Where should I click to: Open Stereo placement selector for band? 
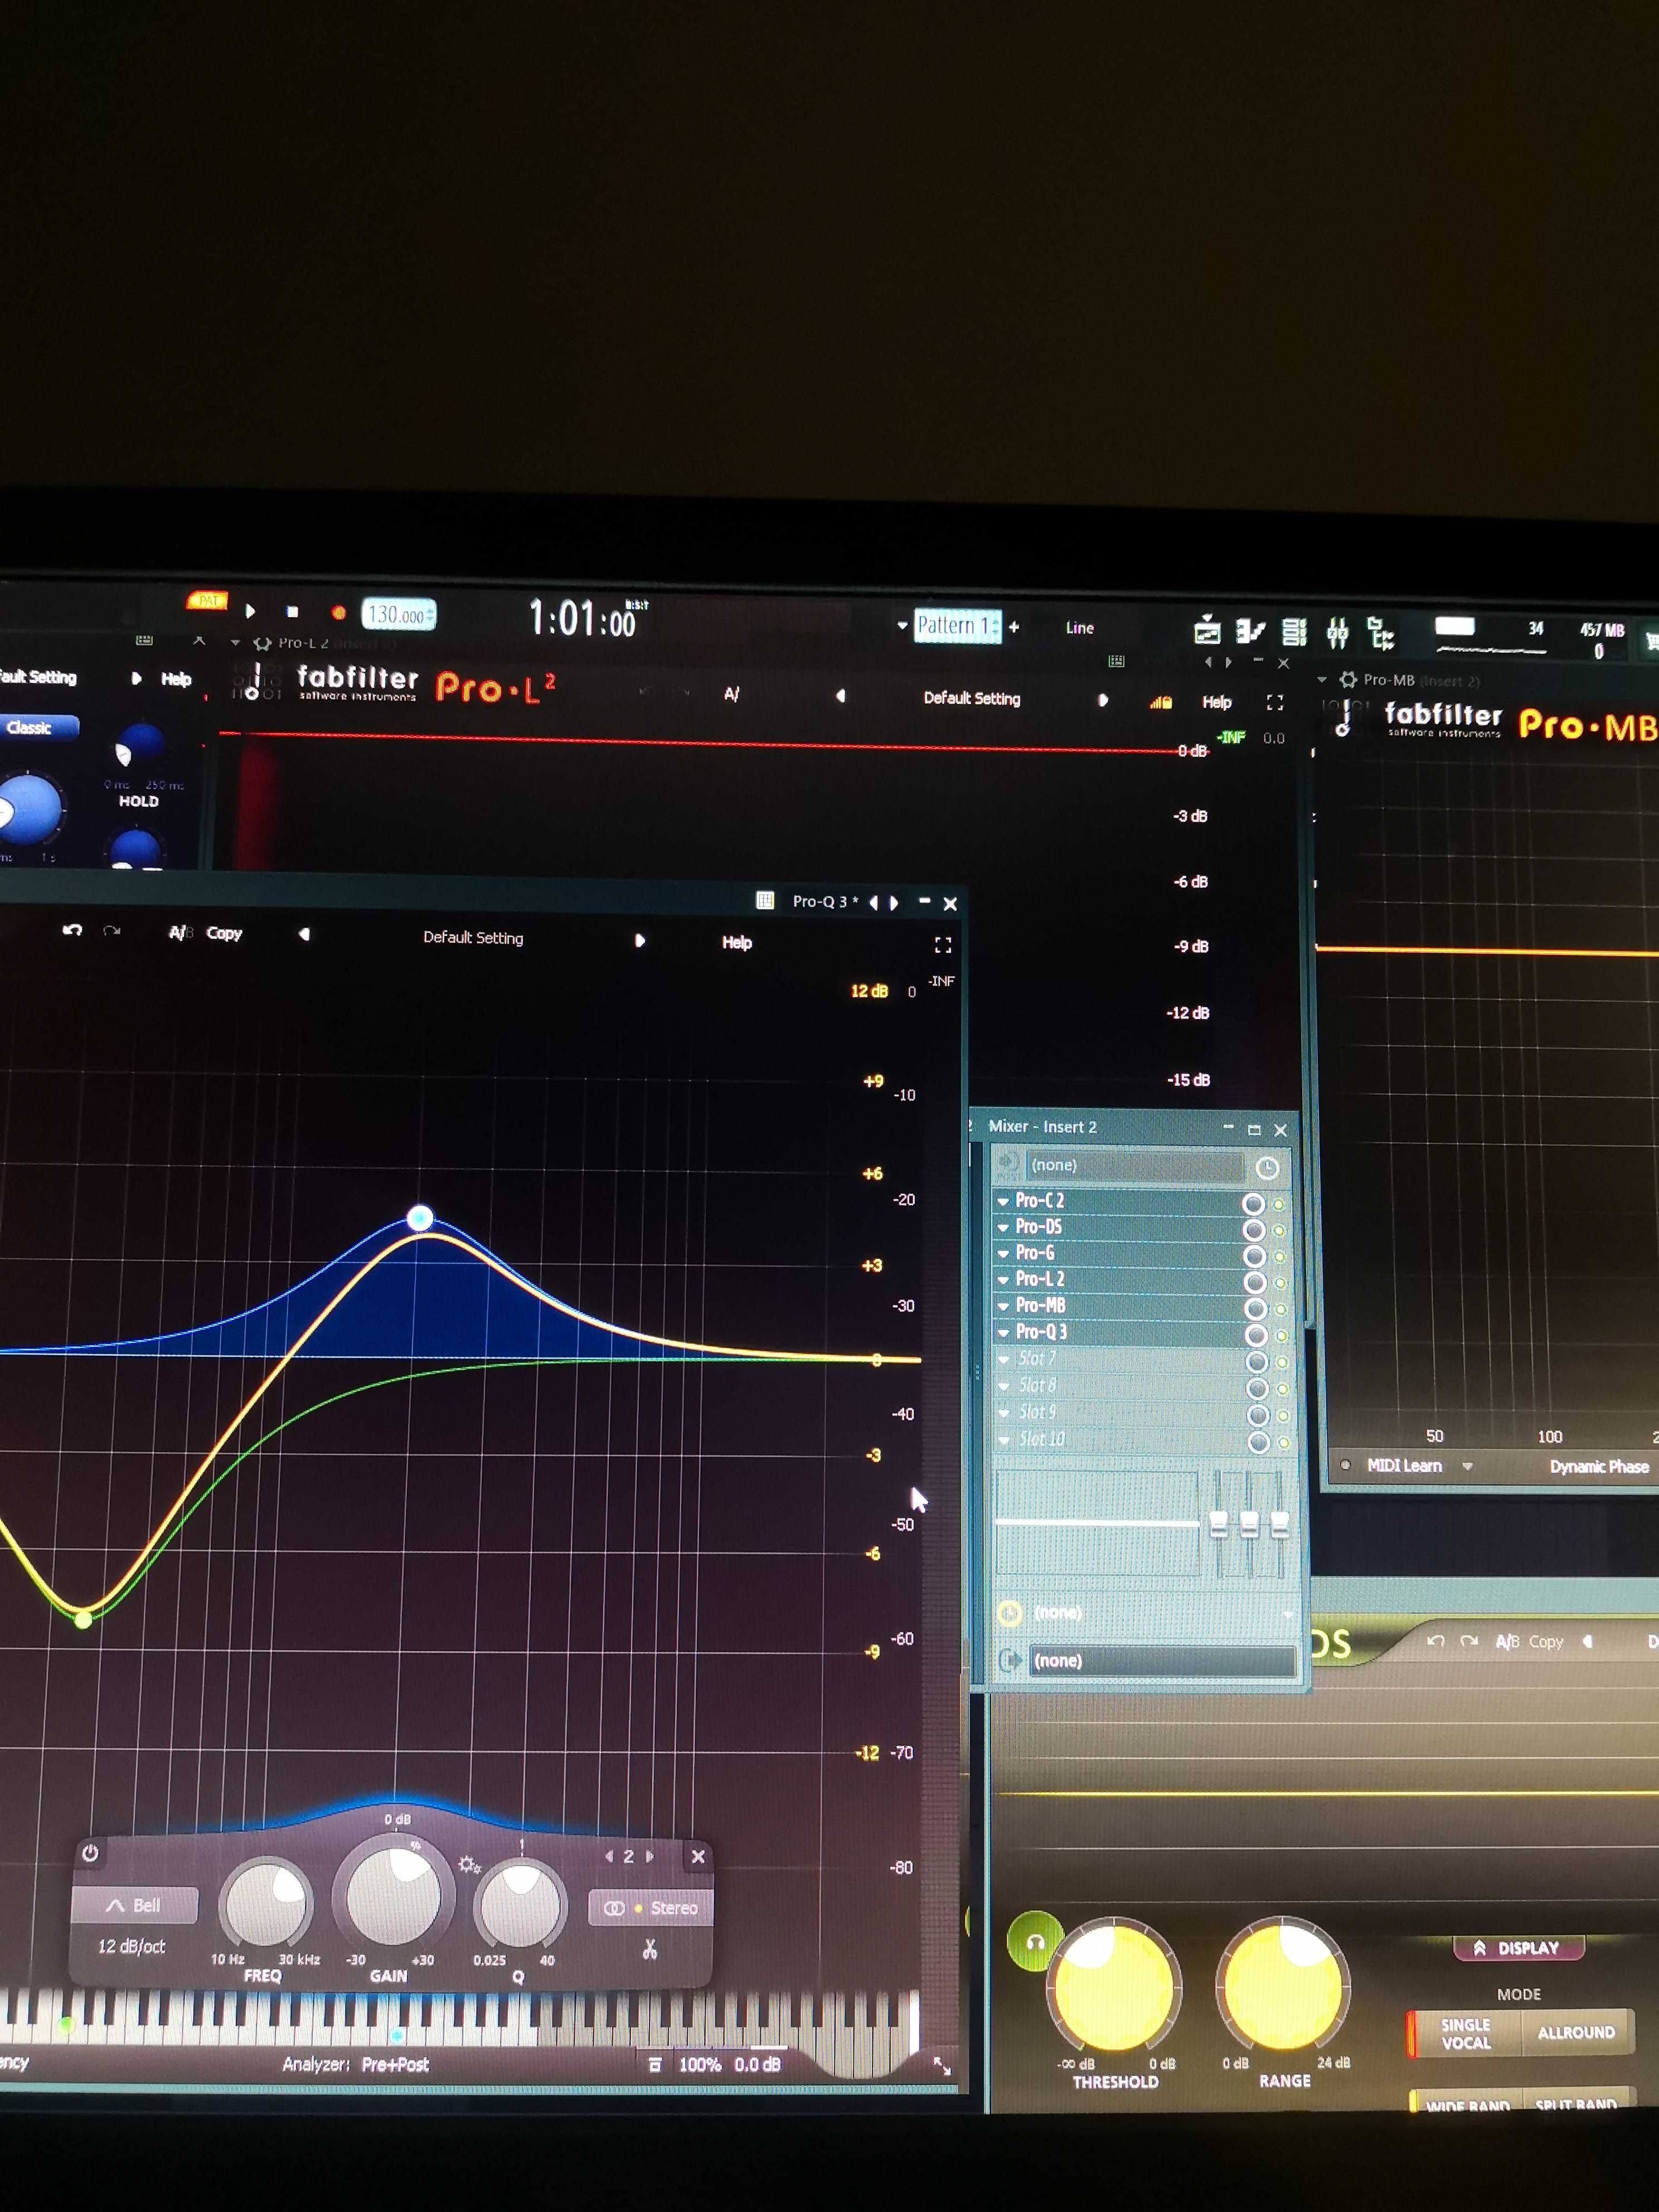coord(651,1908)
